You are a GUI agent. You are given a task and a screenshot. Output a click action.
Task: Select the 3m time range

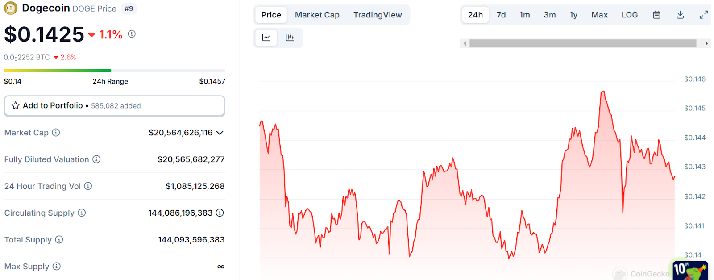(x=550, y=15)
